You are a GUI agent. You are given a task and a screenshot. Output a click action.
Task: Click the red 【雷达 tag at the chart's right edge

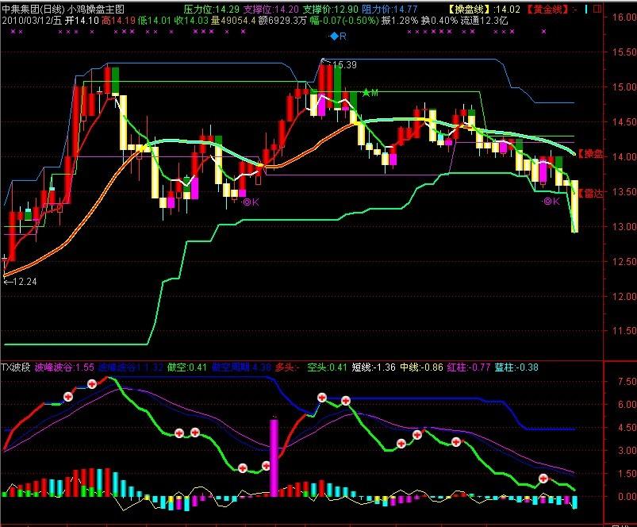tap(590, 194)
